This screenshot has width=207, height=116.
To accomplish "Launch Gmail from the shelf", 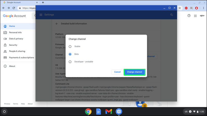I will point(109,112).
